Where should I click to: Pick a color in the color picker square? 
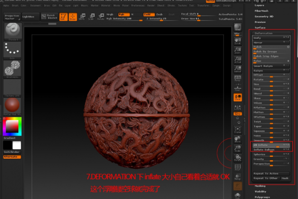(12, 127)
